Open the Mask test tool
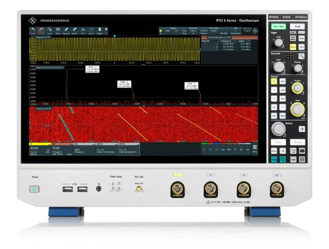 58,30
